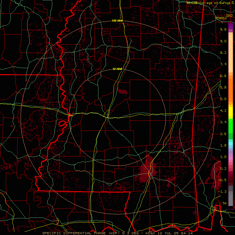Image resolution: width=235 pixels, height=235 pixels.
Task: Click the TH threshold legend label
Action: pos(224,203)
